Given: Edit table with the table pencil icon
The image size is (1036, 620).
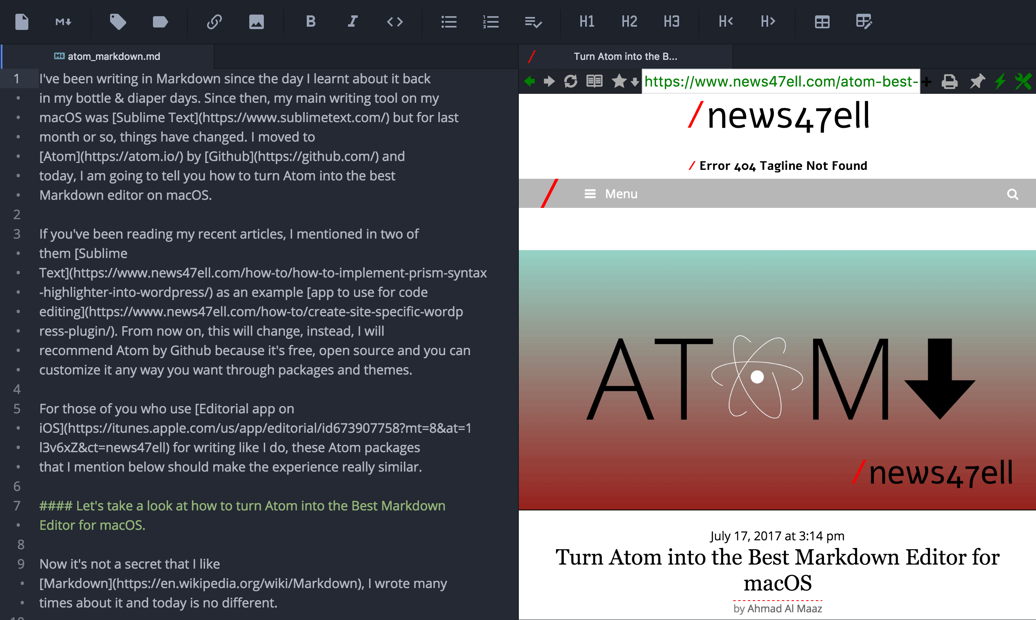Looking at the screenshot, I should point(864,22).
